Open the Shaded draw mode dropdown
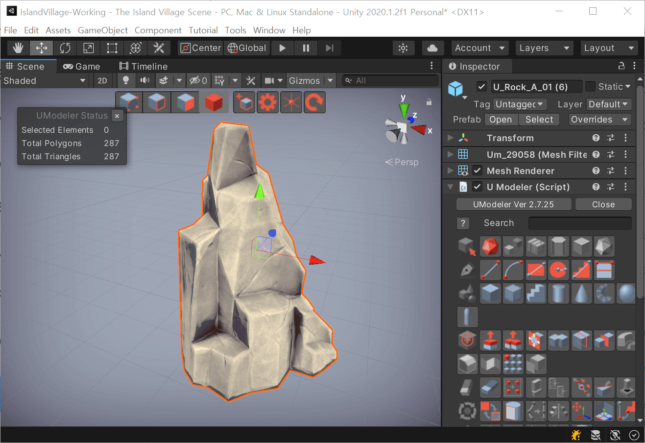645x443 pixels. (x=44, y=80)
